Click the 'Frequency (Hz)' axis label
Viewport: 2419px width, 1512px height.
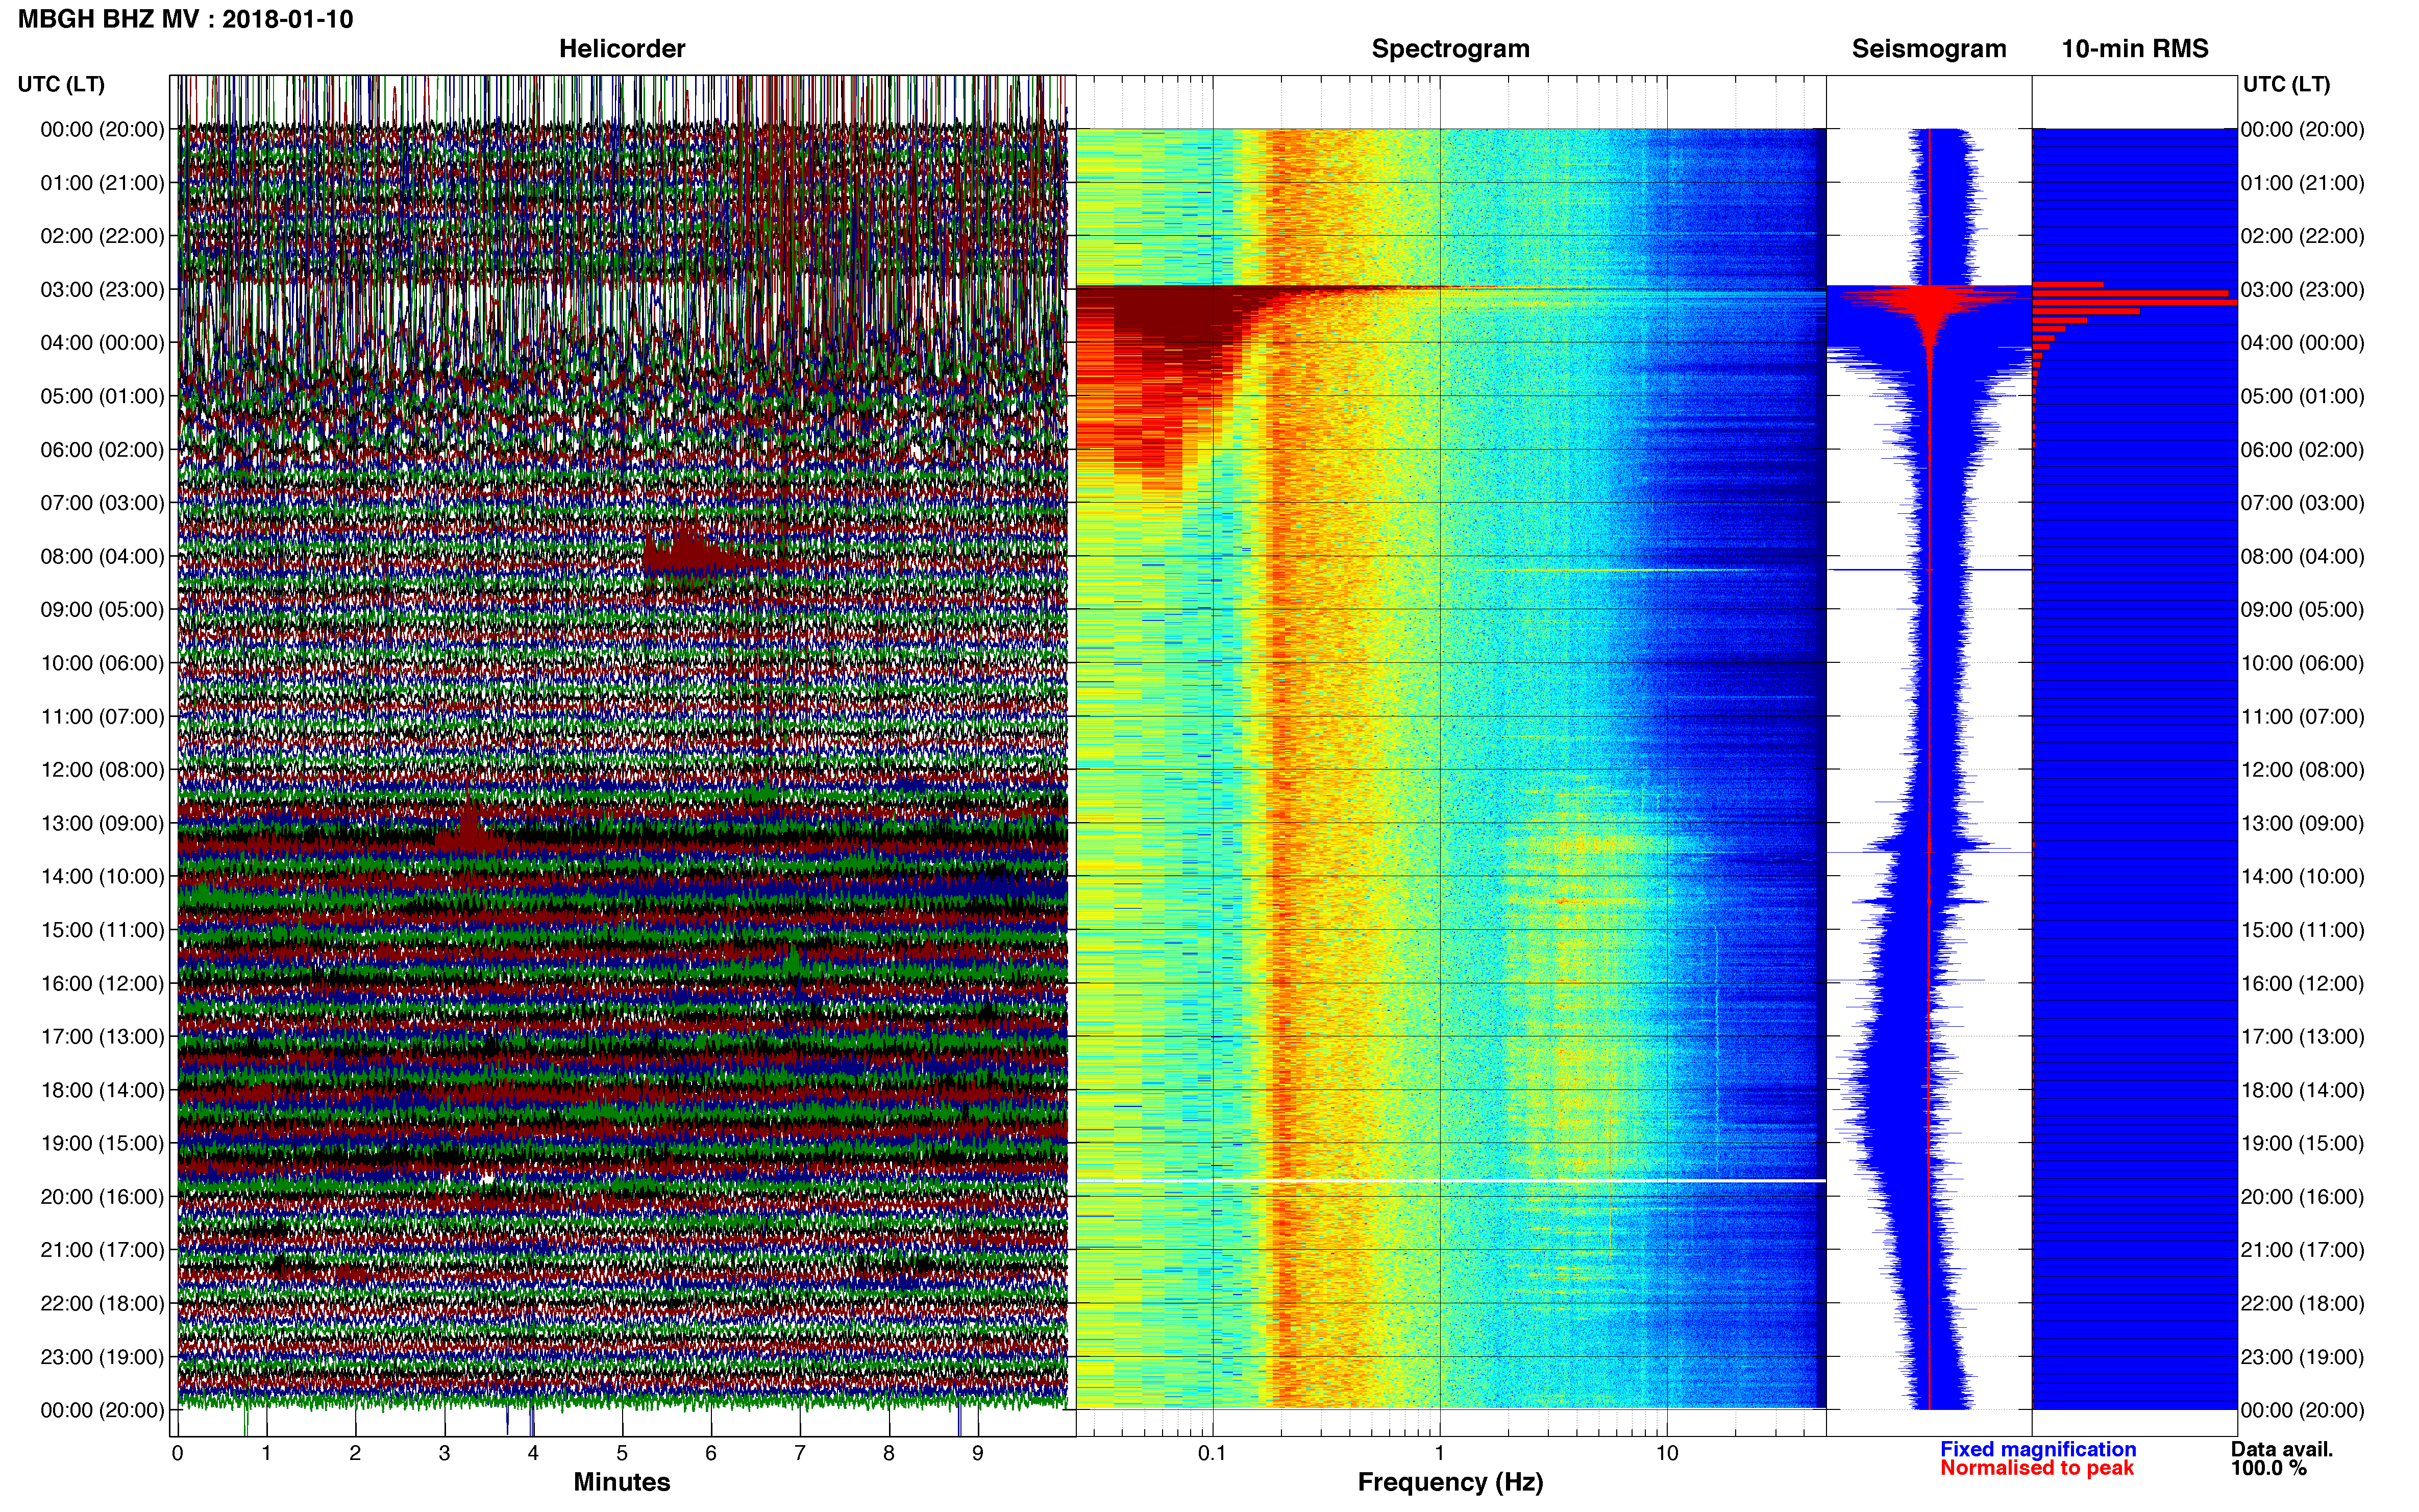[1450, 1482]
